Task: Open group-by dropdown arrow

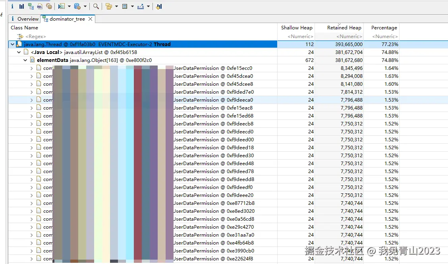Action: tap(117, 6)
